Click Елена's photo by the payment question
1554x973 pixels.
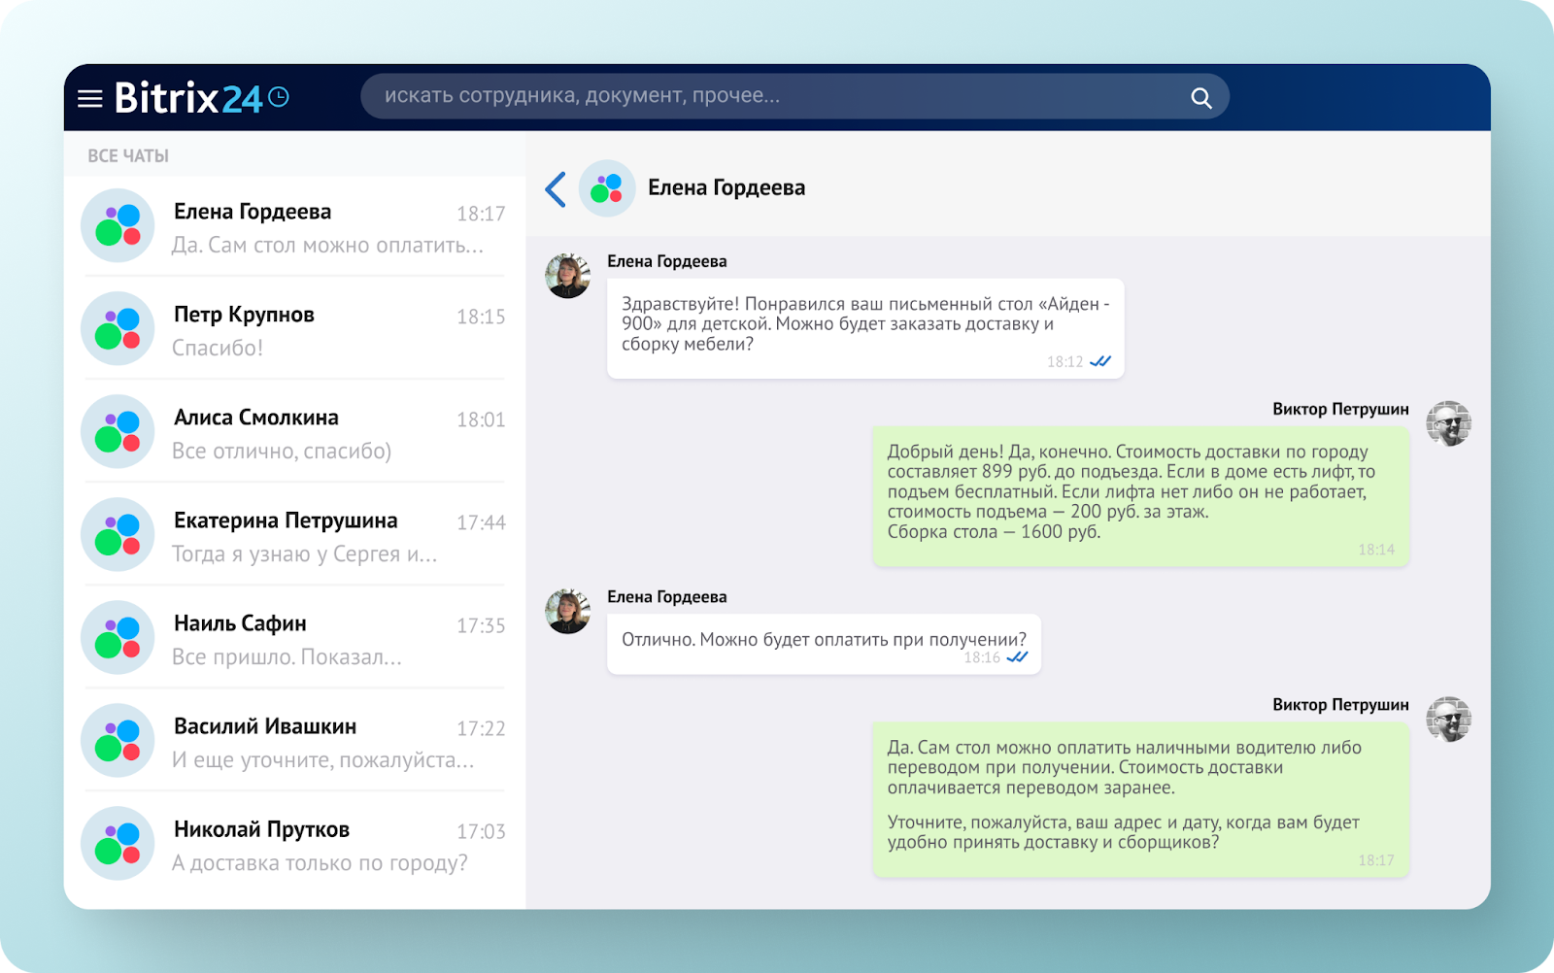pyautogui.click(x=568, y=611)
